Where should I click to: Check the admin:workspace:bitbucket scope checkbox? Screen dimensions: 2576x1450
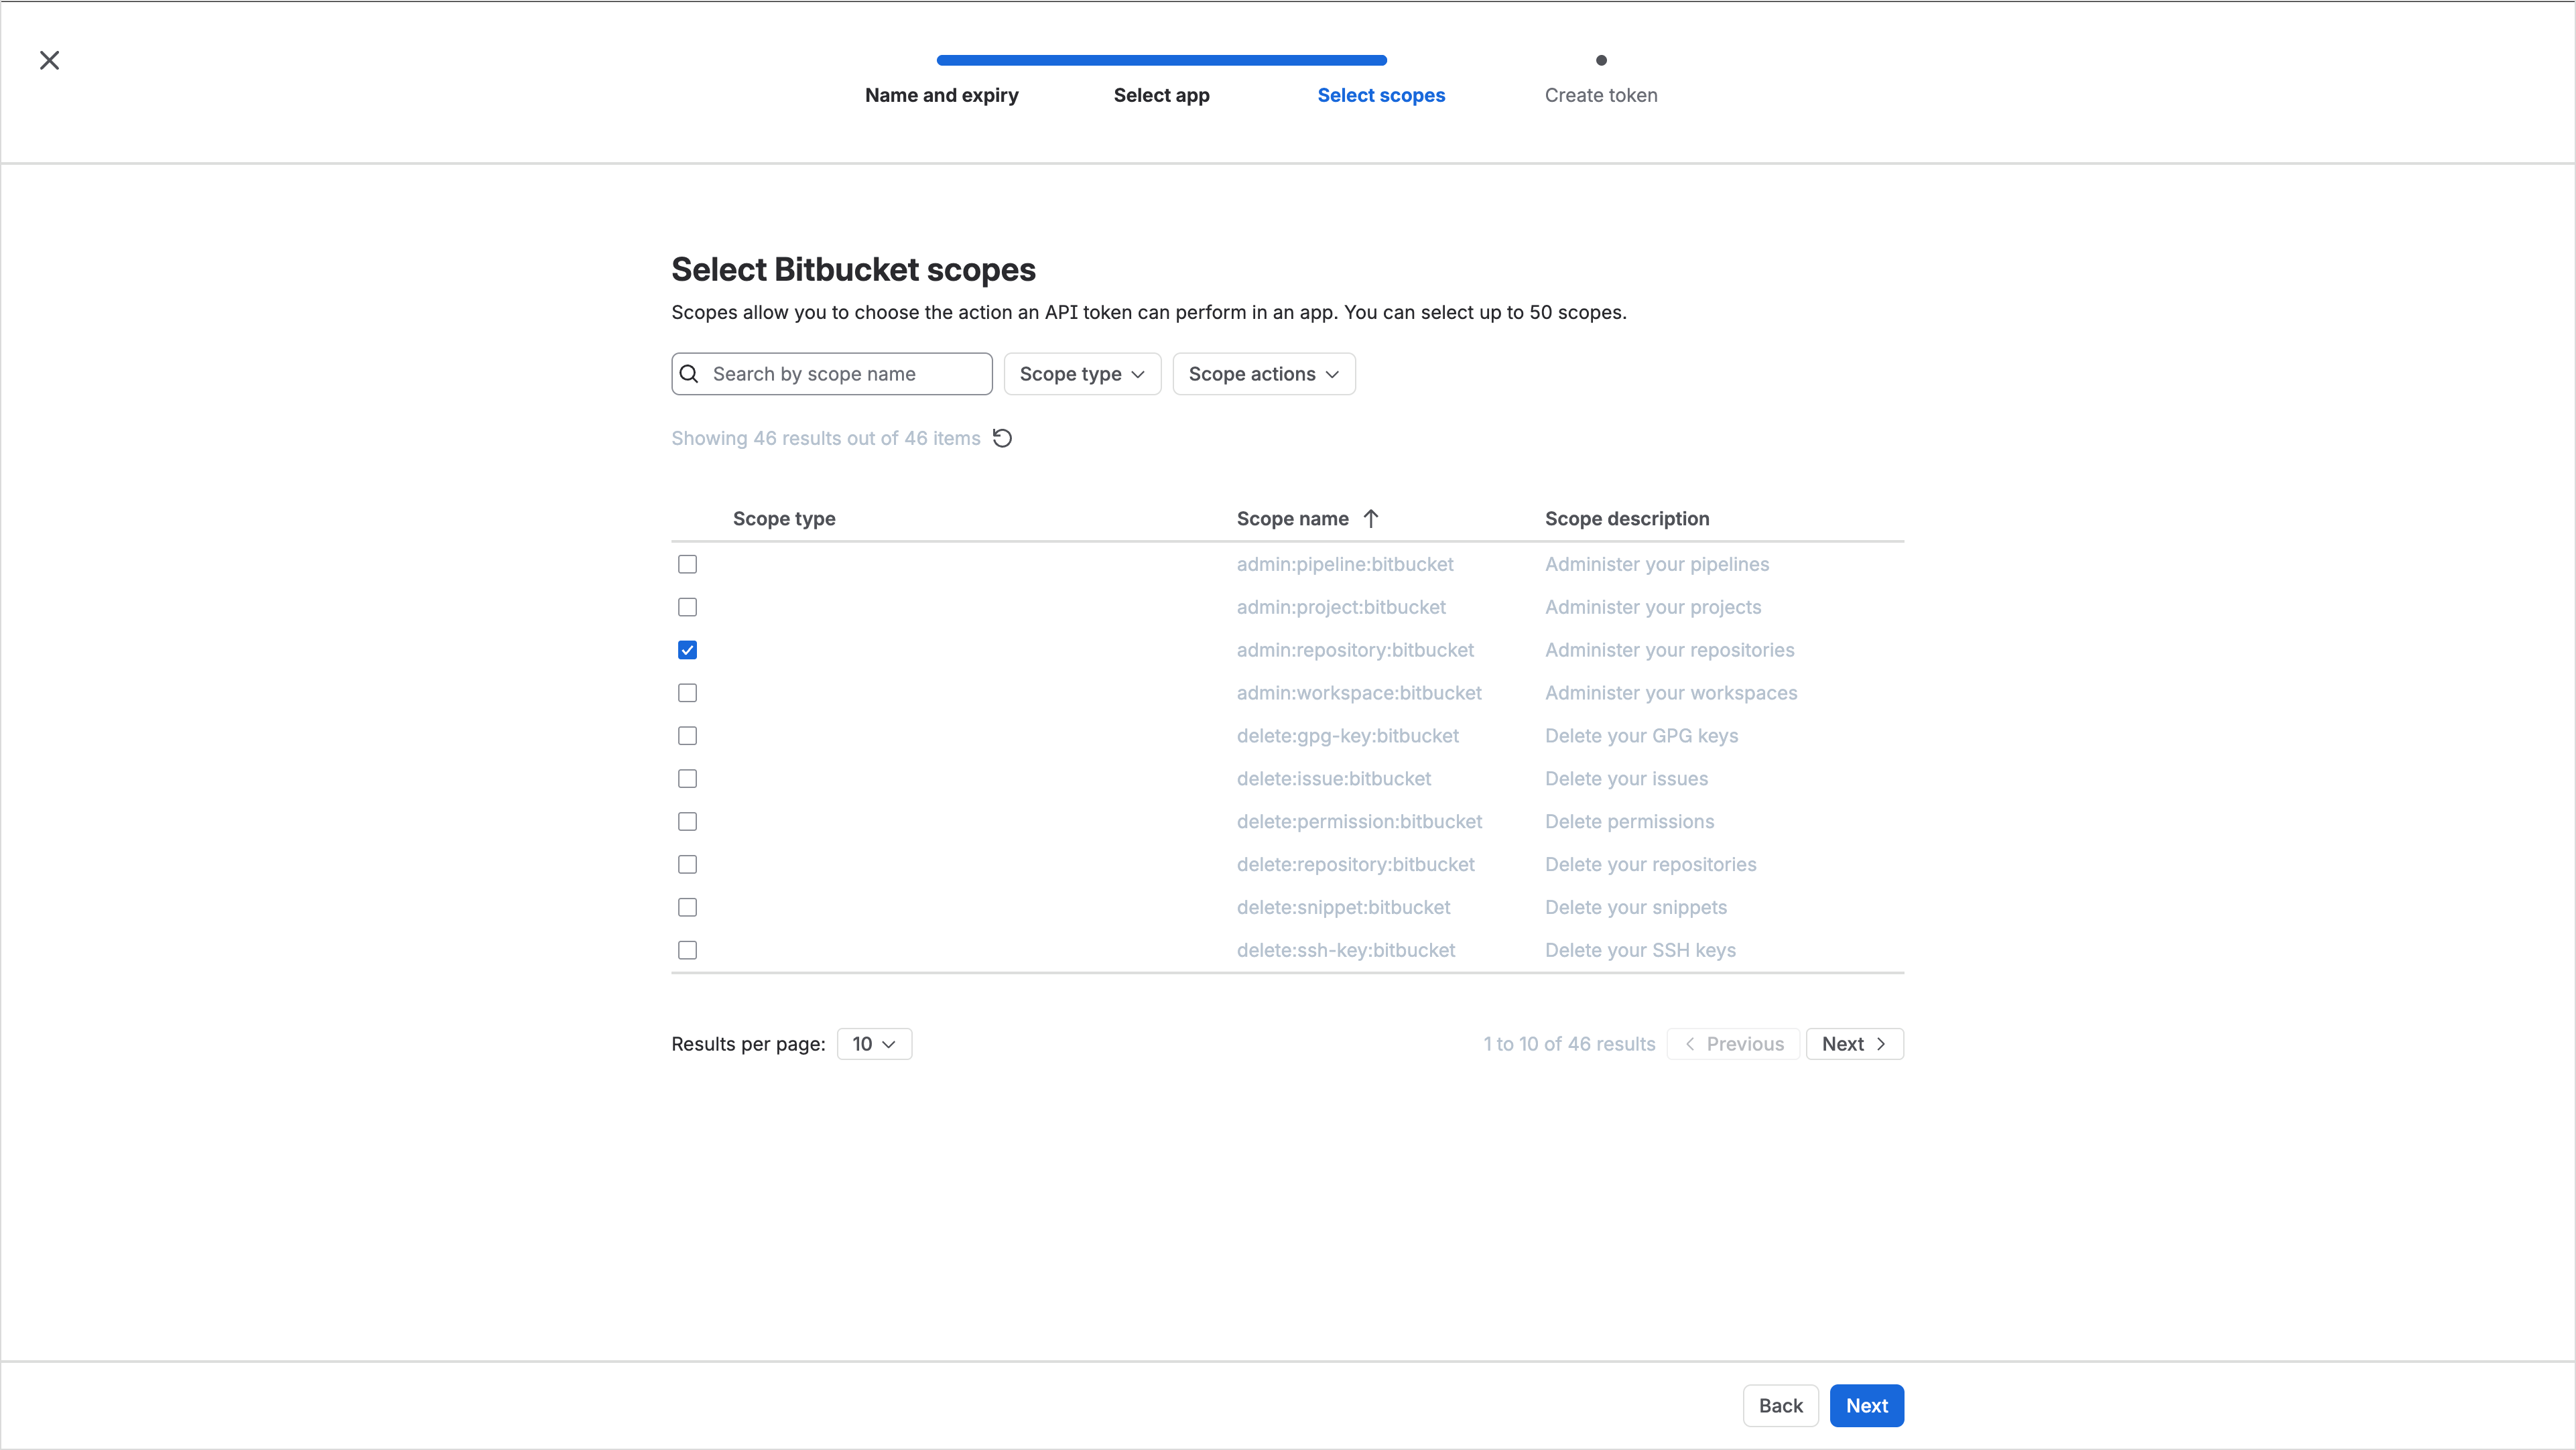pos(687,693)
